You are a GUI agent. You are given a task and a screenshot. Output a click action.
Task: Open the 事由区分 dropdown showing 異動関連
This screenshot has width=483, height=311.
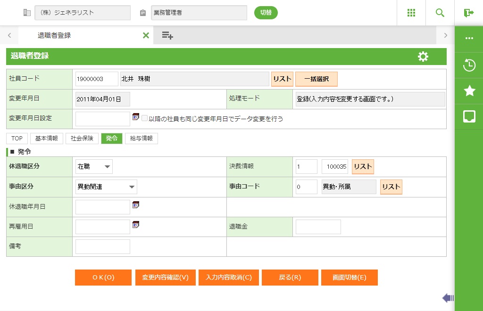(x=106, y=187)
